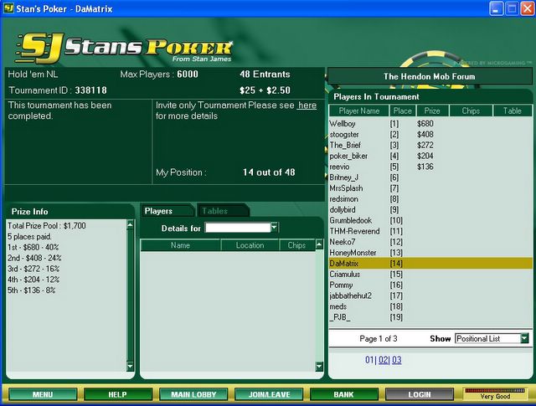Expand the Positional List dropdown
The height and width of the screenshot is (406, 536).
(x=524, y=338)
